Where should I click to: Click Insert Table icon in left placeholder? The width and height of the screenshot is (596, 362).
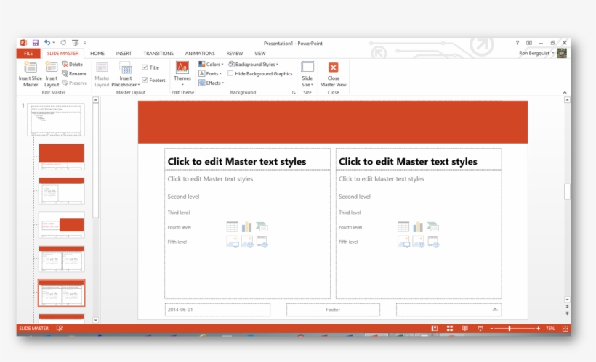pyautogui.click(x=233, y=227)
